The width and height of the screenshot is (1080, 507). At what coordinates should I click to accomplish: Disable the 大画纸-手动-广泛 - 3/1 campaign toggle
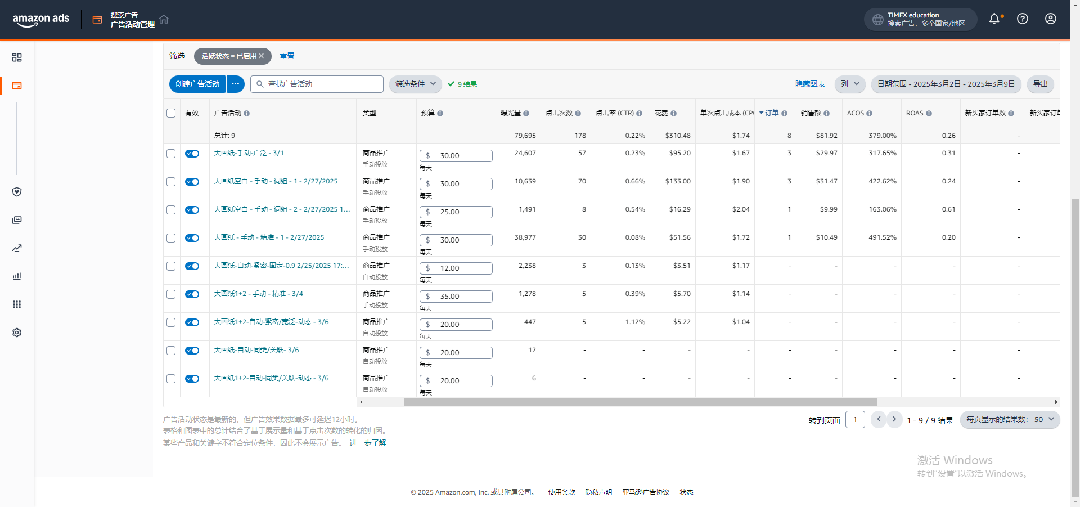pyautogui.click(x=192, y=154)
